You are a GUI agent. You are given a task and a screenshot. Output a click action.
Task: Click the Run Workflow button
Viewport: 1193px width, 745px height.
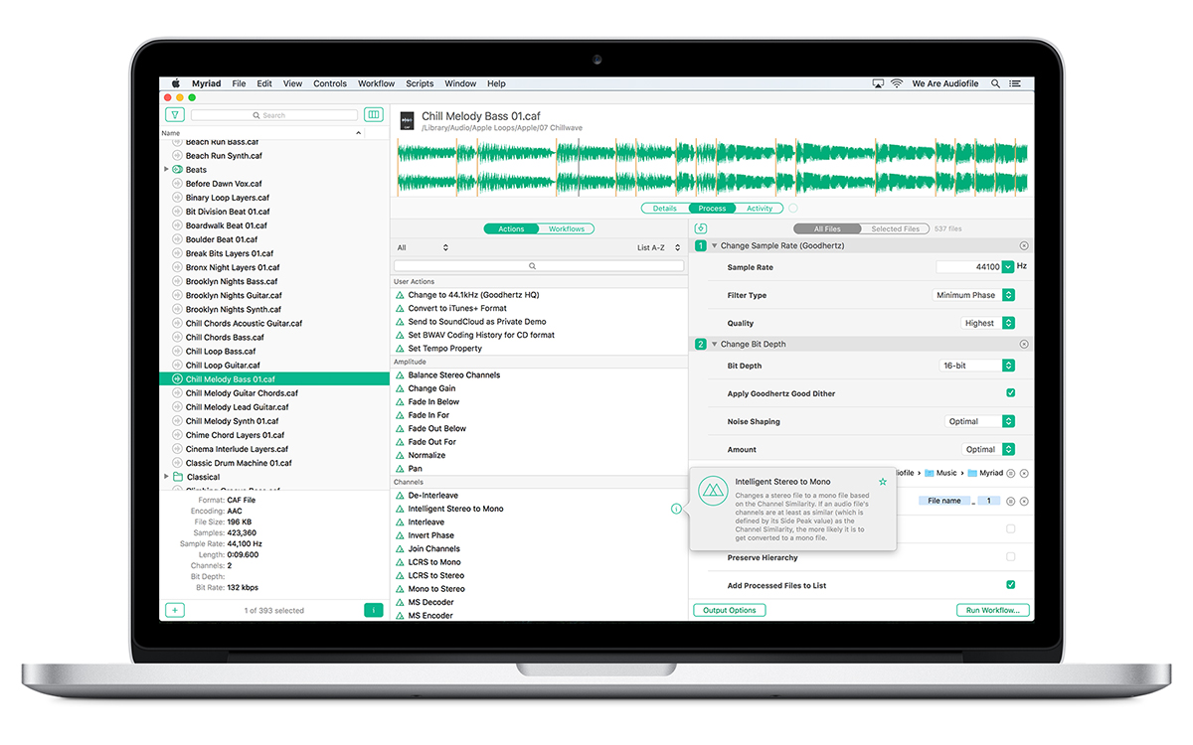point(991,610)
